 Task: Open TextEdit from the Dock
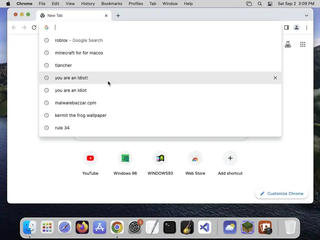[x=152, y=227]
